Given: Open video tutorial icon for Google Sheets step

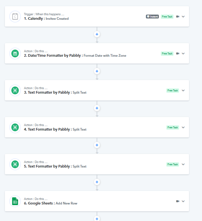Looking at the screenshot, I should [178, 201].
